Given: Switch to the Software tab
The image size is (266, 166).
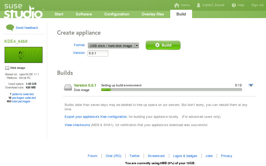Looking at the screenshot, I should [84, 14].
